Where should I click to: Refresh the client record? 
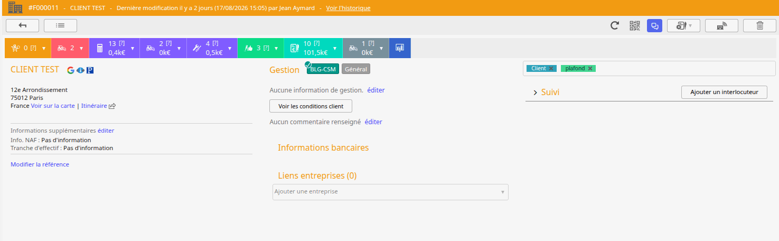[615, 25]
